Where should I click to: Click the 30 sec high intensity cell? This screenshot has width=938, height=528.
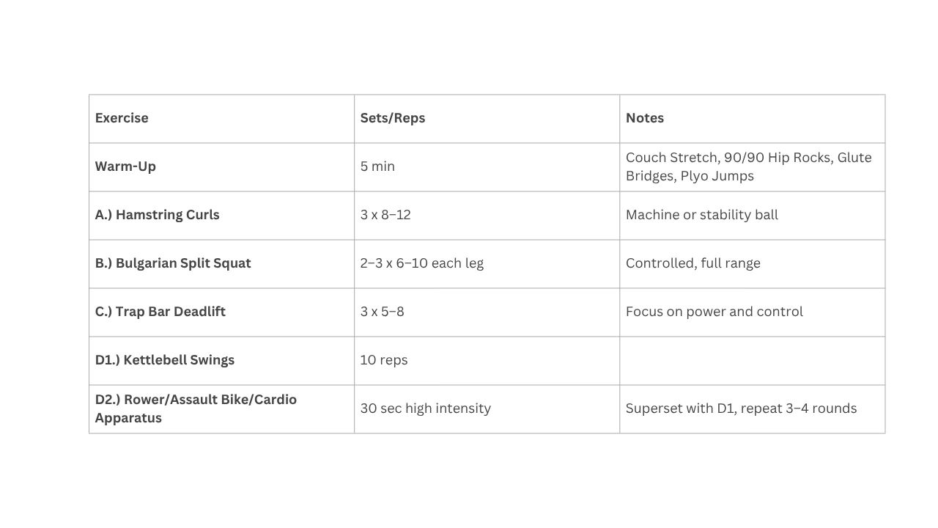426,408
